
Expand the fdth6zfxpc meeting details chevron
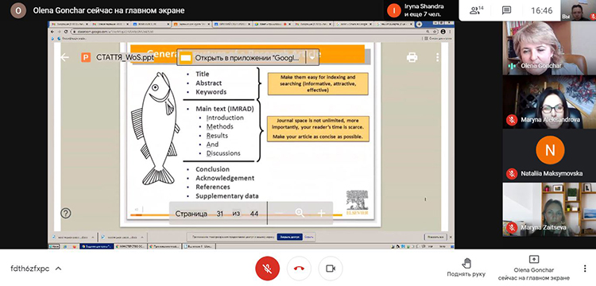tap(58, 269)
